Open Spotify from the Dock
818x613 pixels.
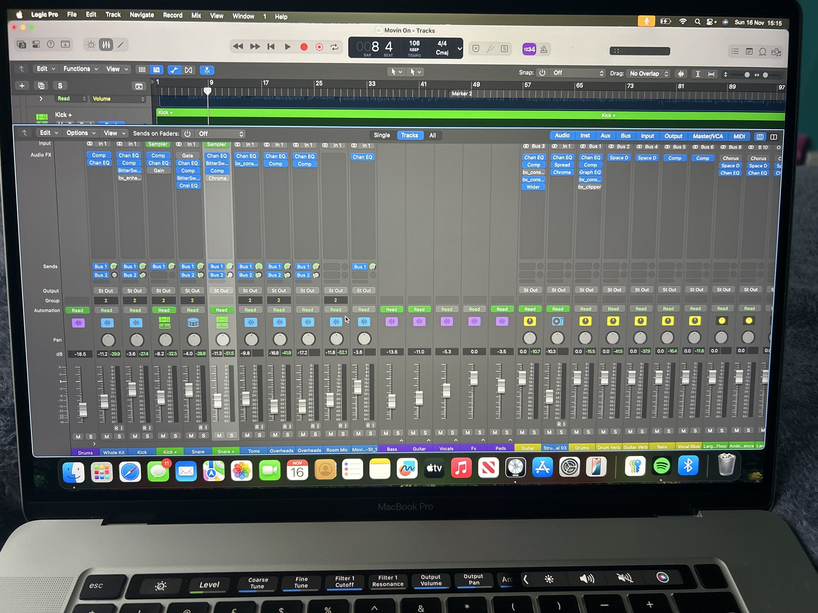coord(662,466)
